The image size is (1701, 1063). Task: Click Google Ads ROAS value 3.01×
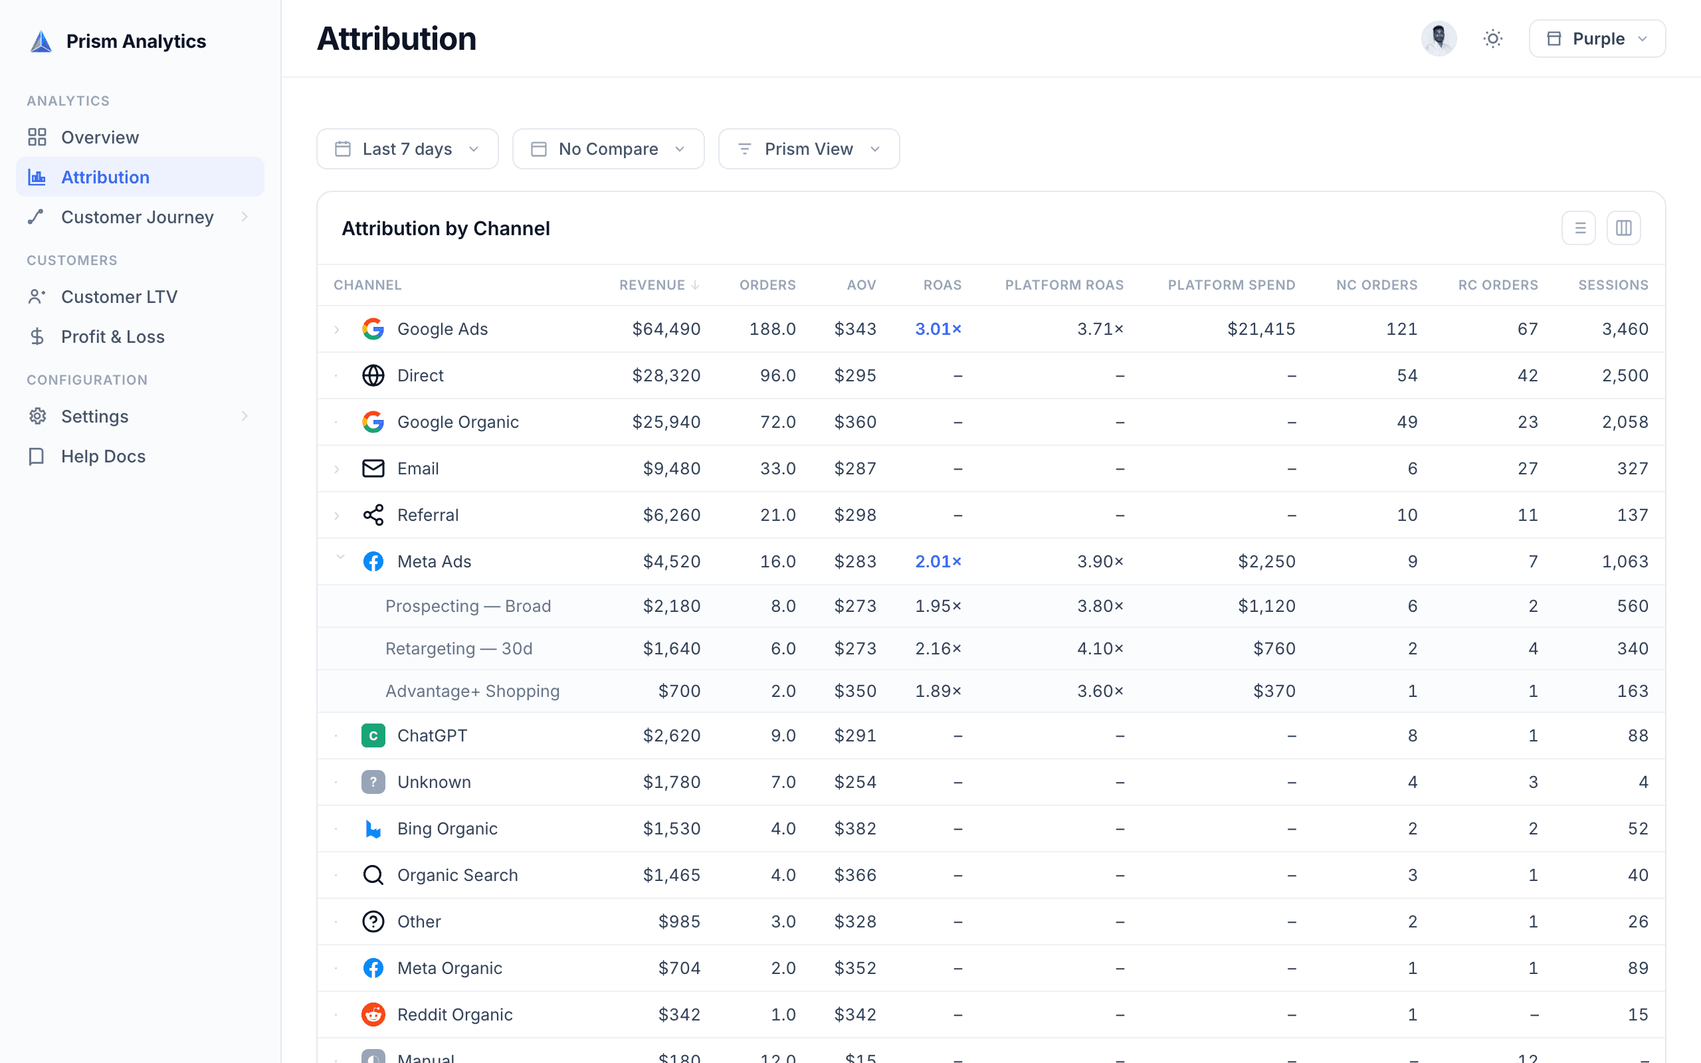938,329
